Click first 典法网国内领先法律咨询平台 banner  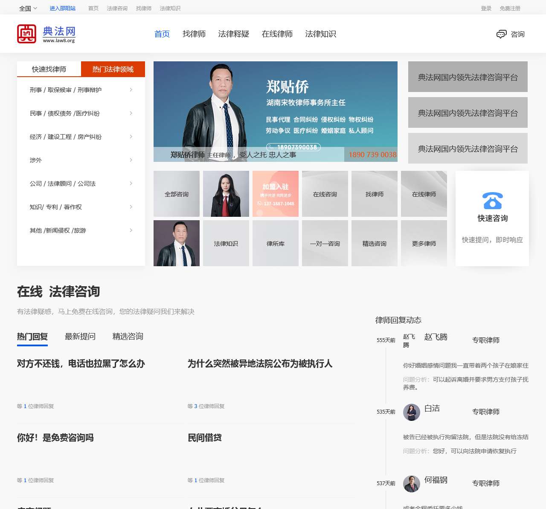point(468,77)
